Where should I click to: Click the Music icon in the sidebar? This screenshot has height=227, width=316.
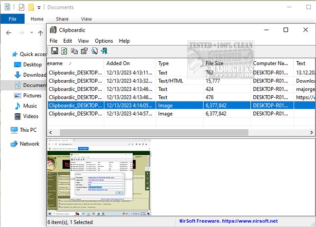click(x=18, y=106)
